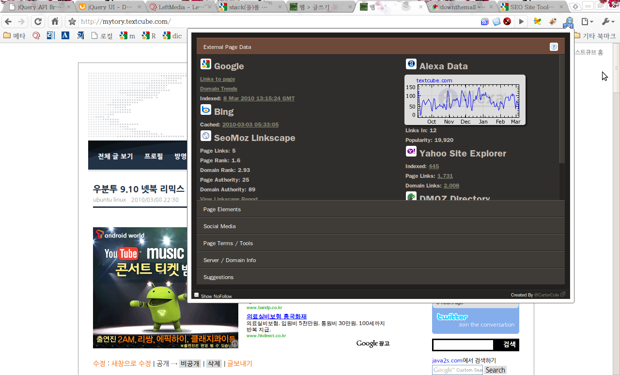This screenshot has width=620, height=375.
Task: Collapse the External Page Data section header
Action: 381,47
